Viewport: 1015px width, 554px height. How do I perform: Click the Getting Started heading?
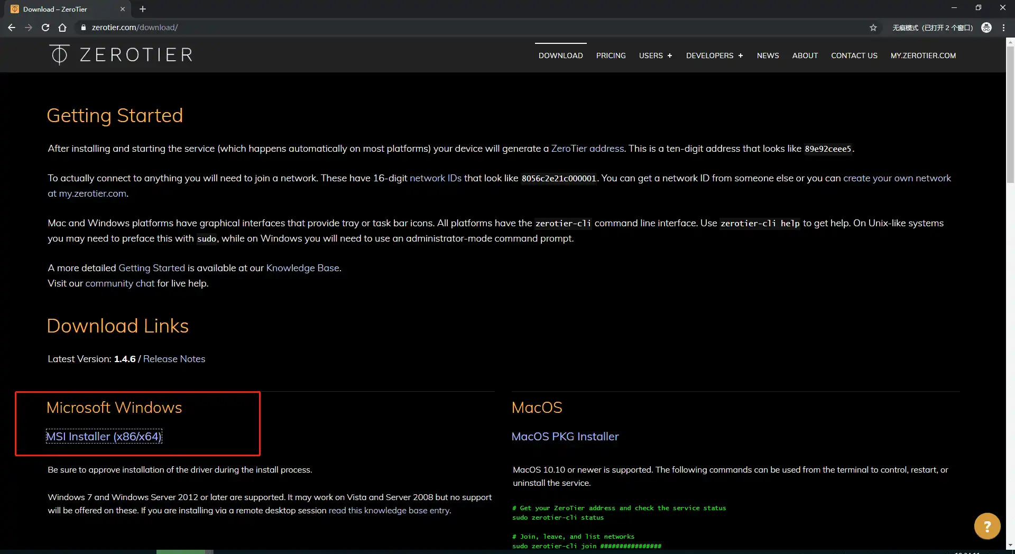coord(115,116)
